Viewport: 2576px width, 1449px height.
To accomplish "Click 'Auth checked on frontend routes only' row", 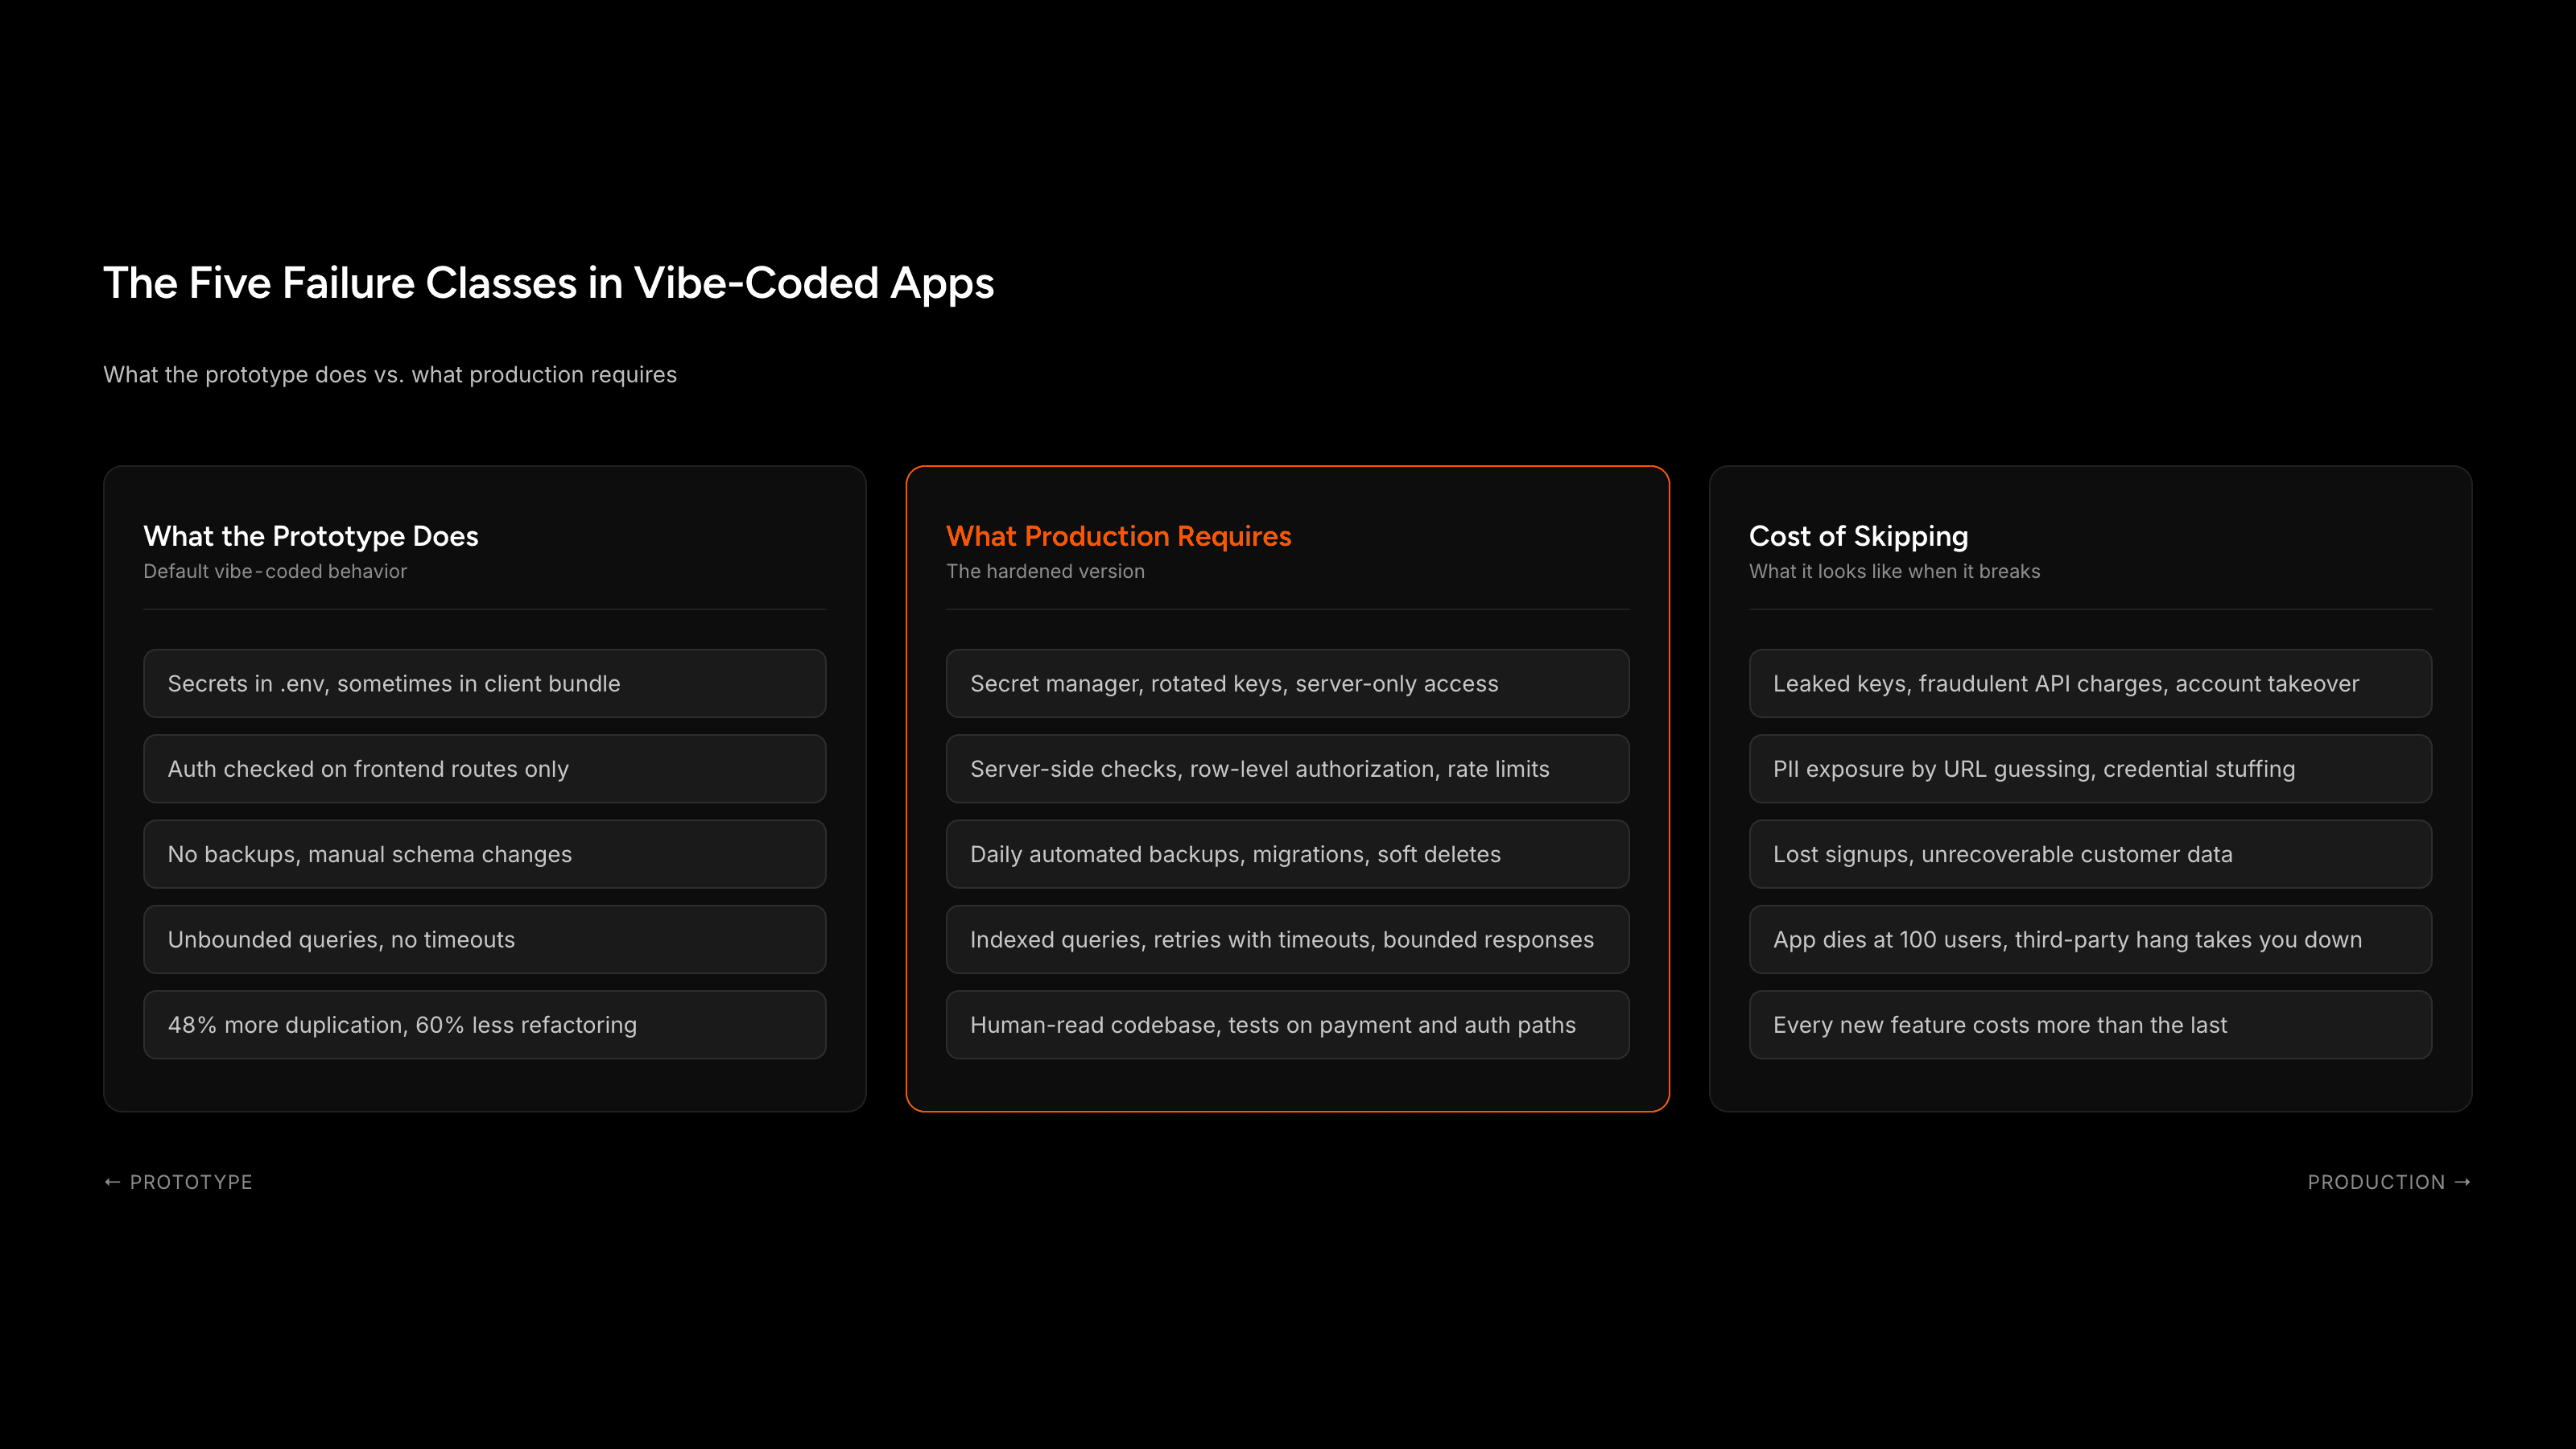I will 485,769.
